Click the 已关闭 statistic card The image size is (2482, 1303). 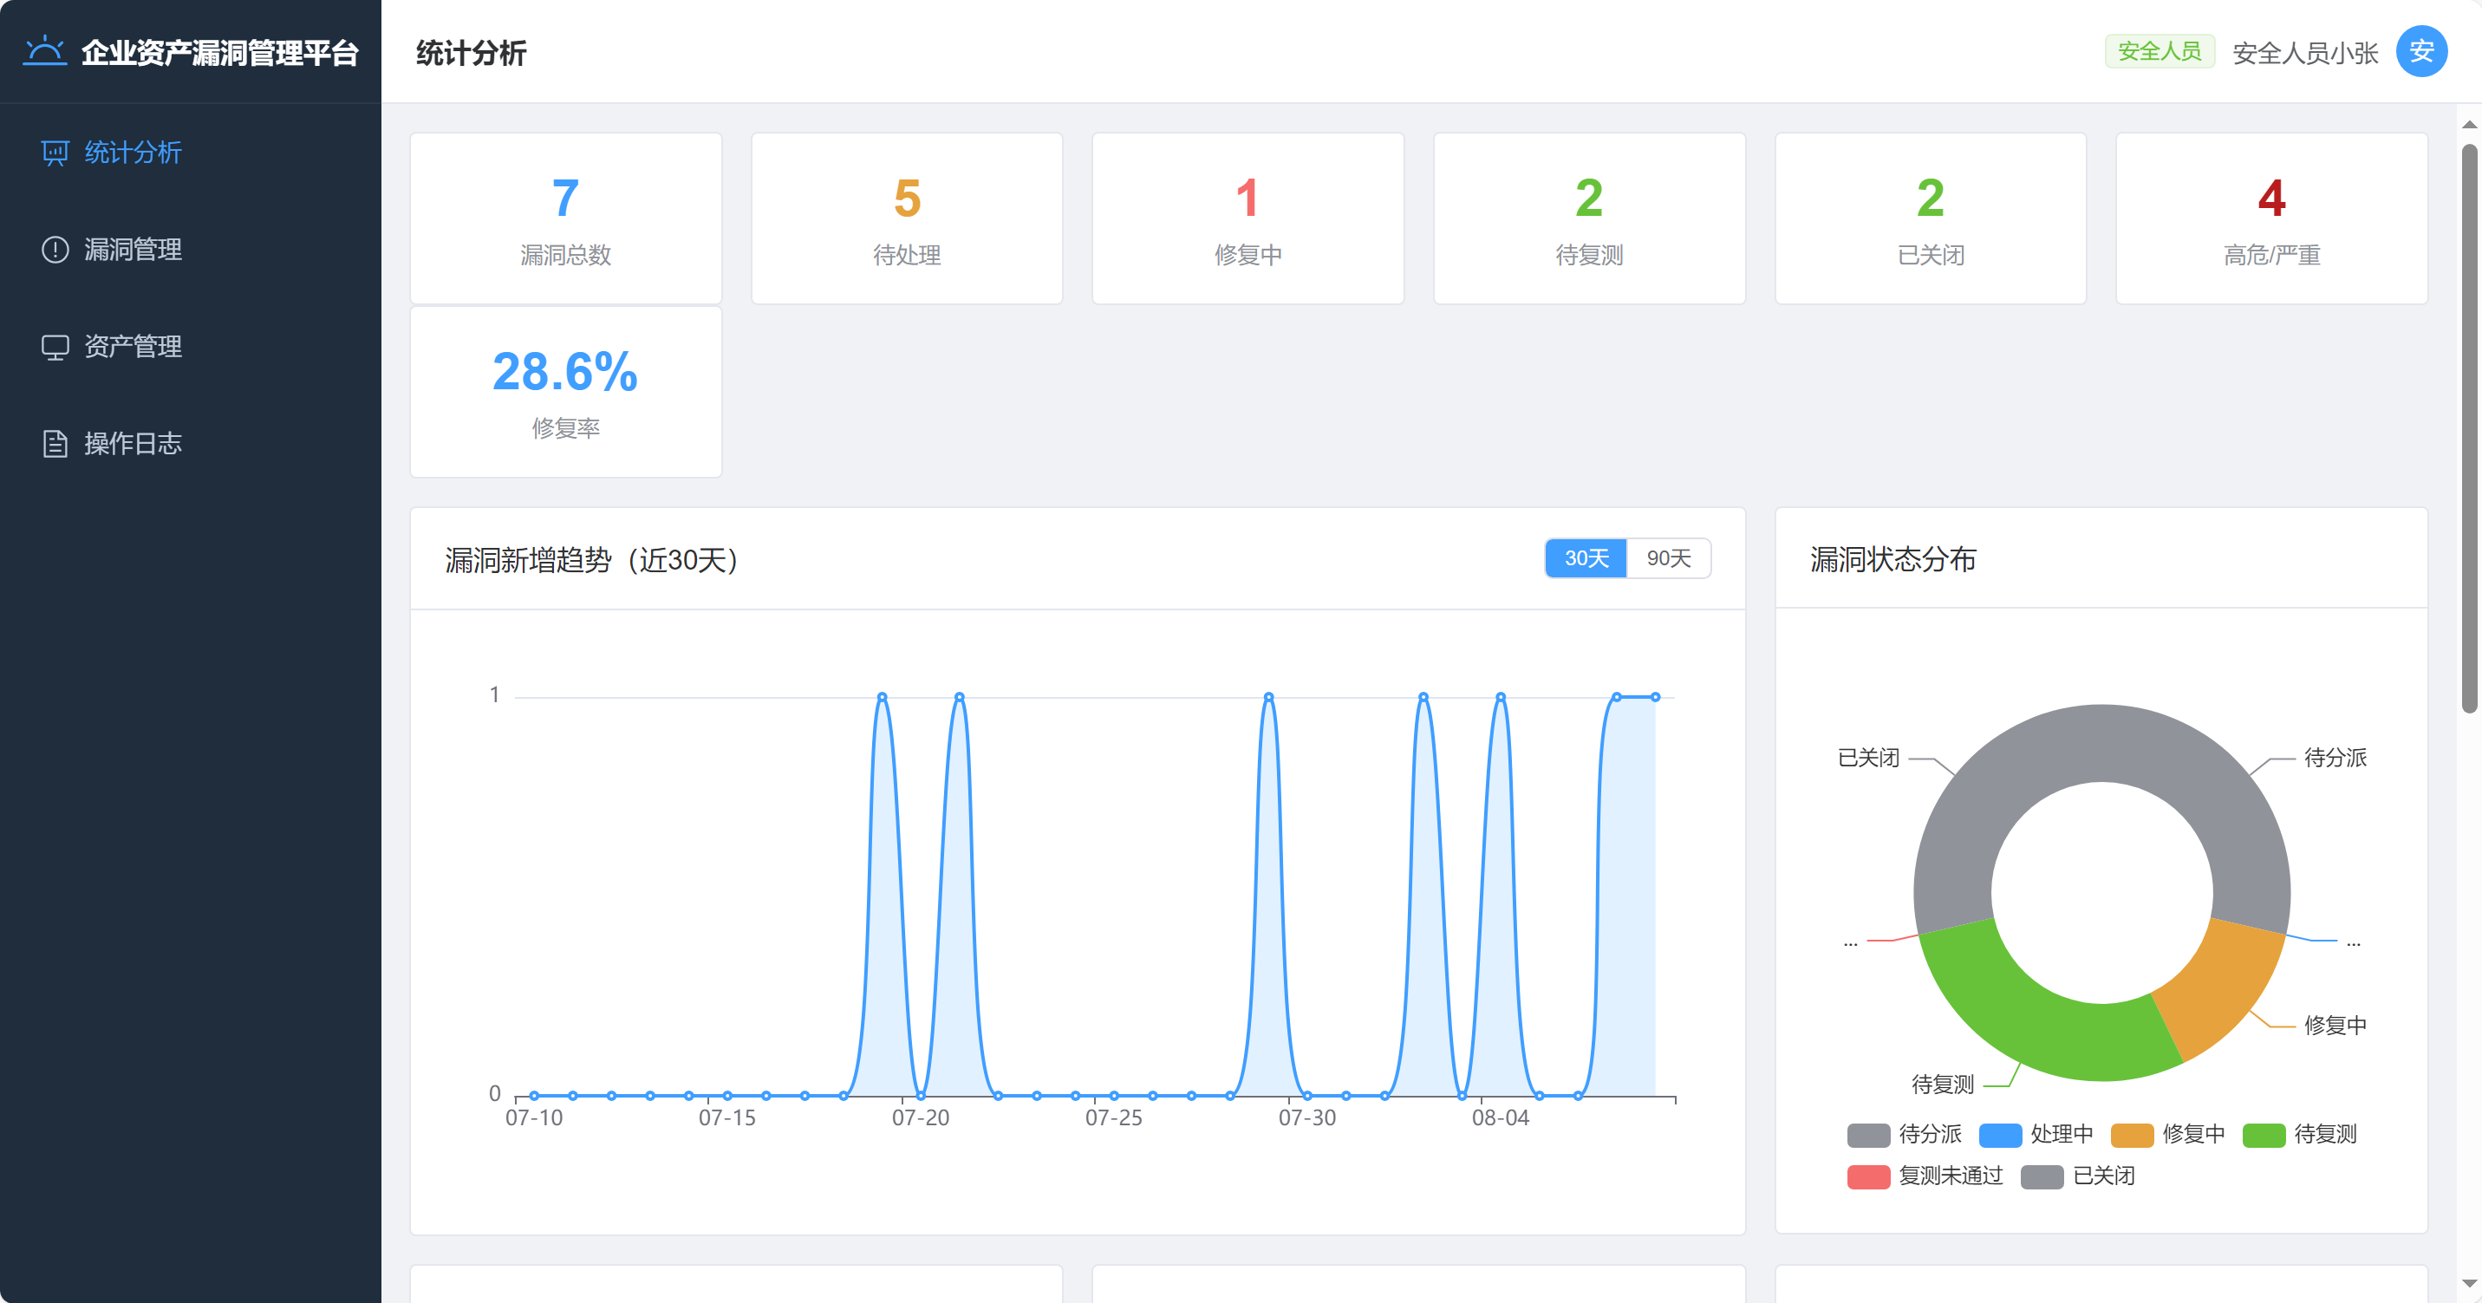coord(1931,218)
